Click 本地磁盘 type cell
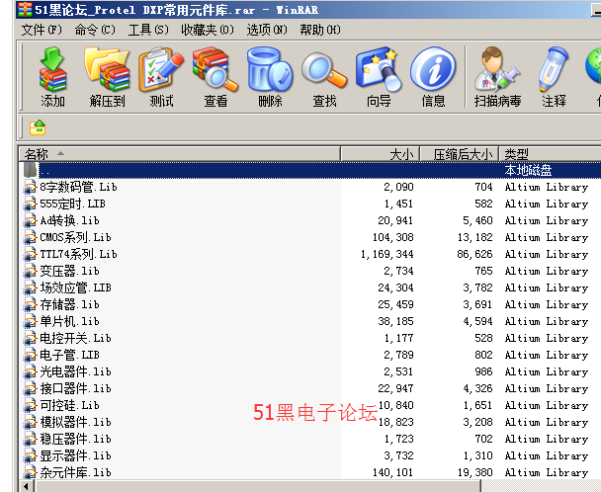This screenshot has height=492, width=601. (528, 170)
